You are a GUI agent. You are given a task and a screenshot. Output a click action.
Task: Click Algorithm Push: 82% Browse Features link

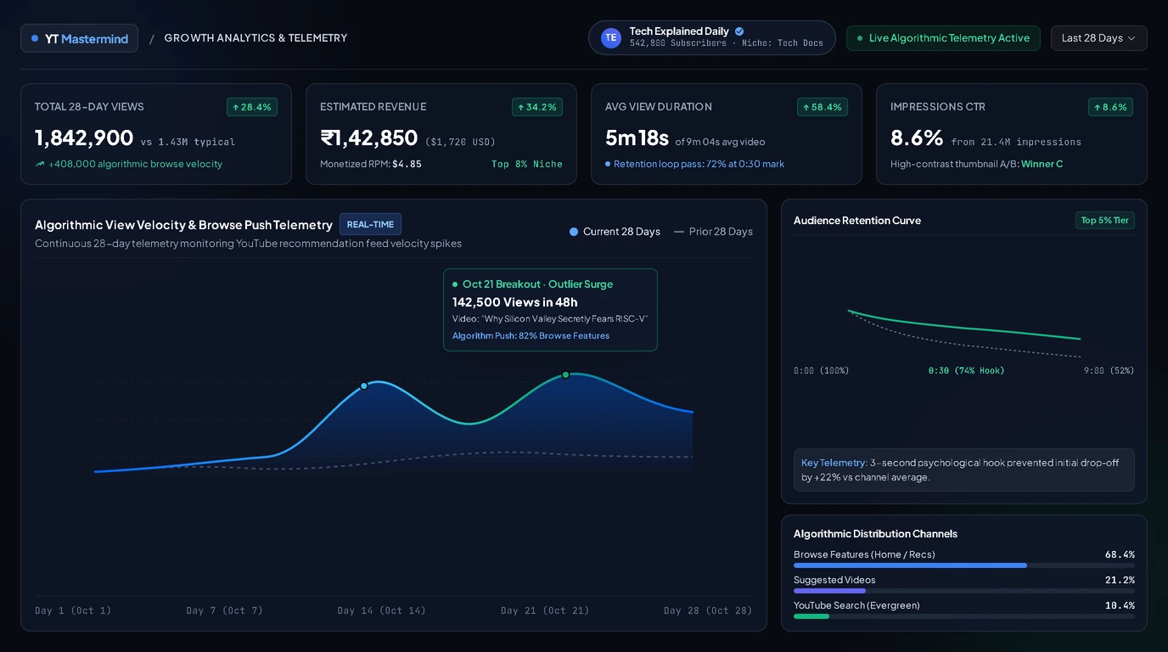coord(531,336)
